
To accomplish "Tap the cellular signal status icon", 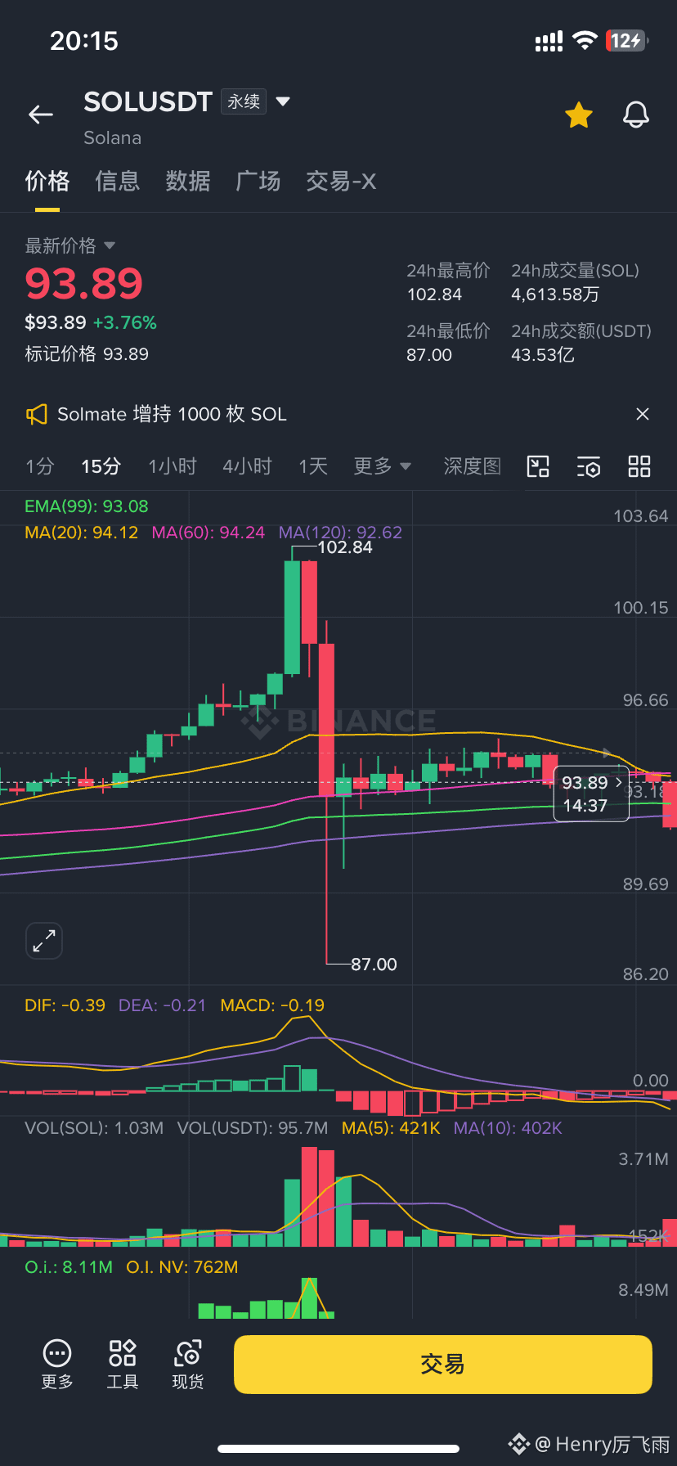I will (549, 42).
